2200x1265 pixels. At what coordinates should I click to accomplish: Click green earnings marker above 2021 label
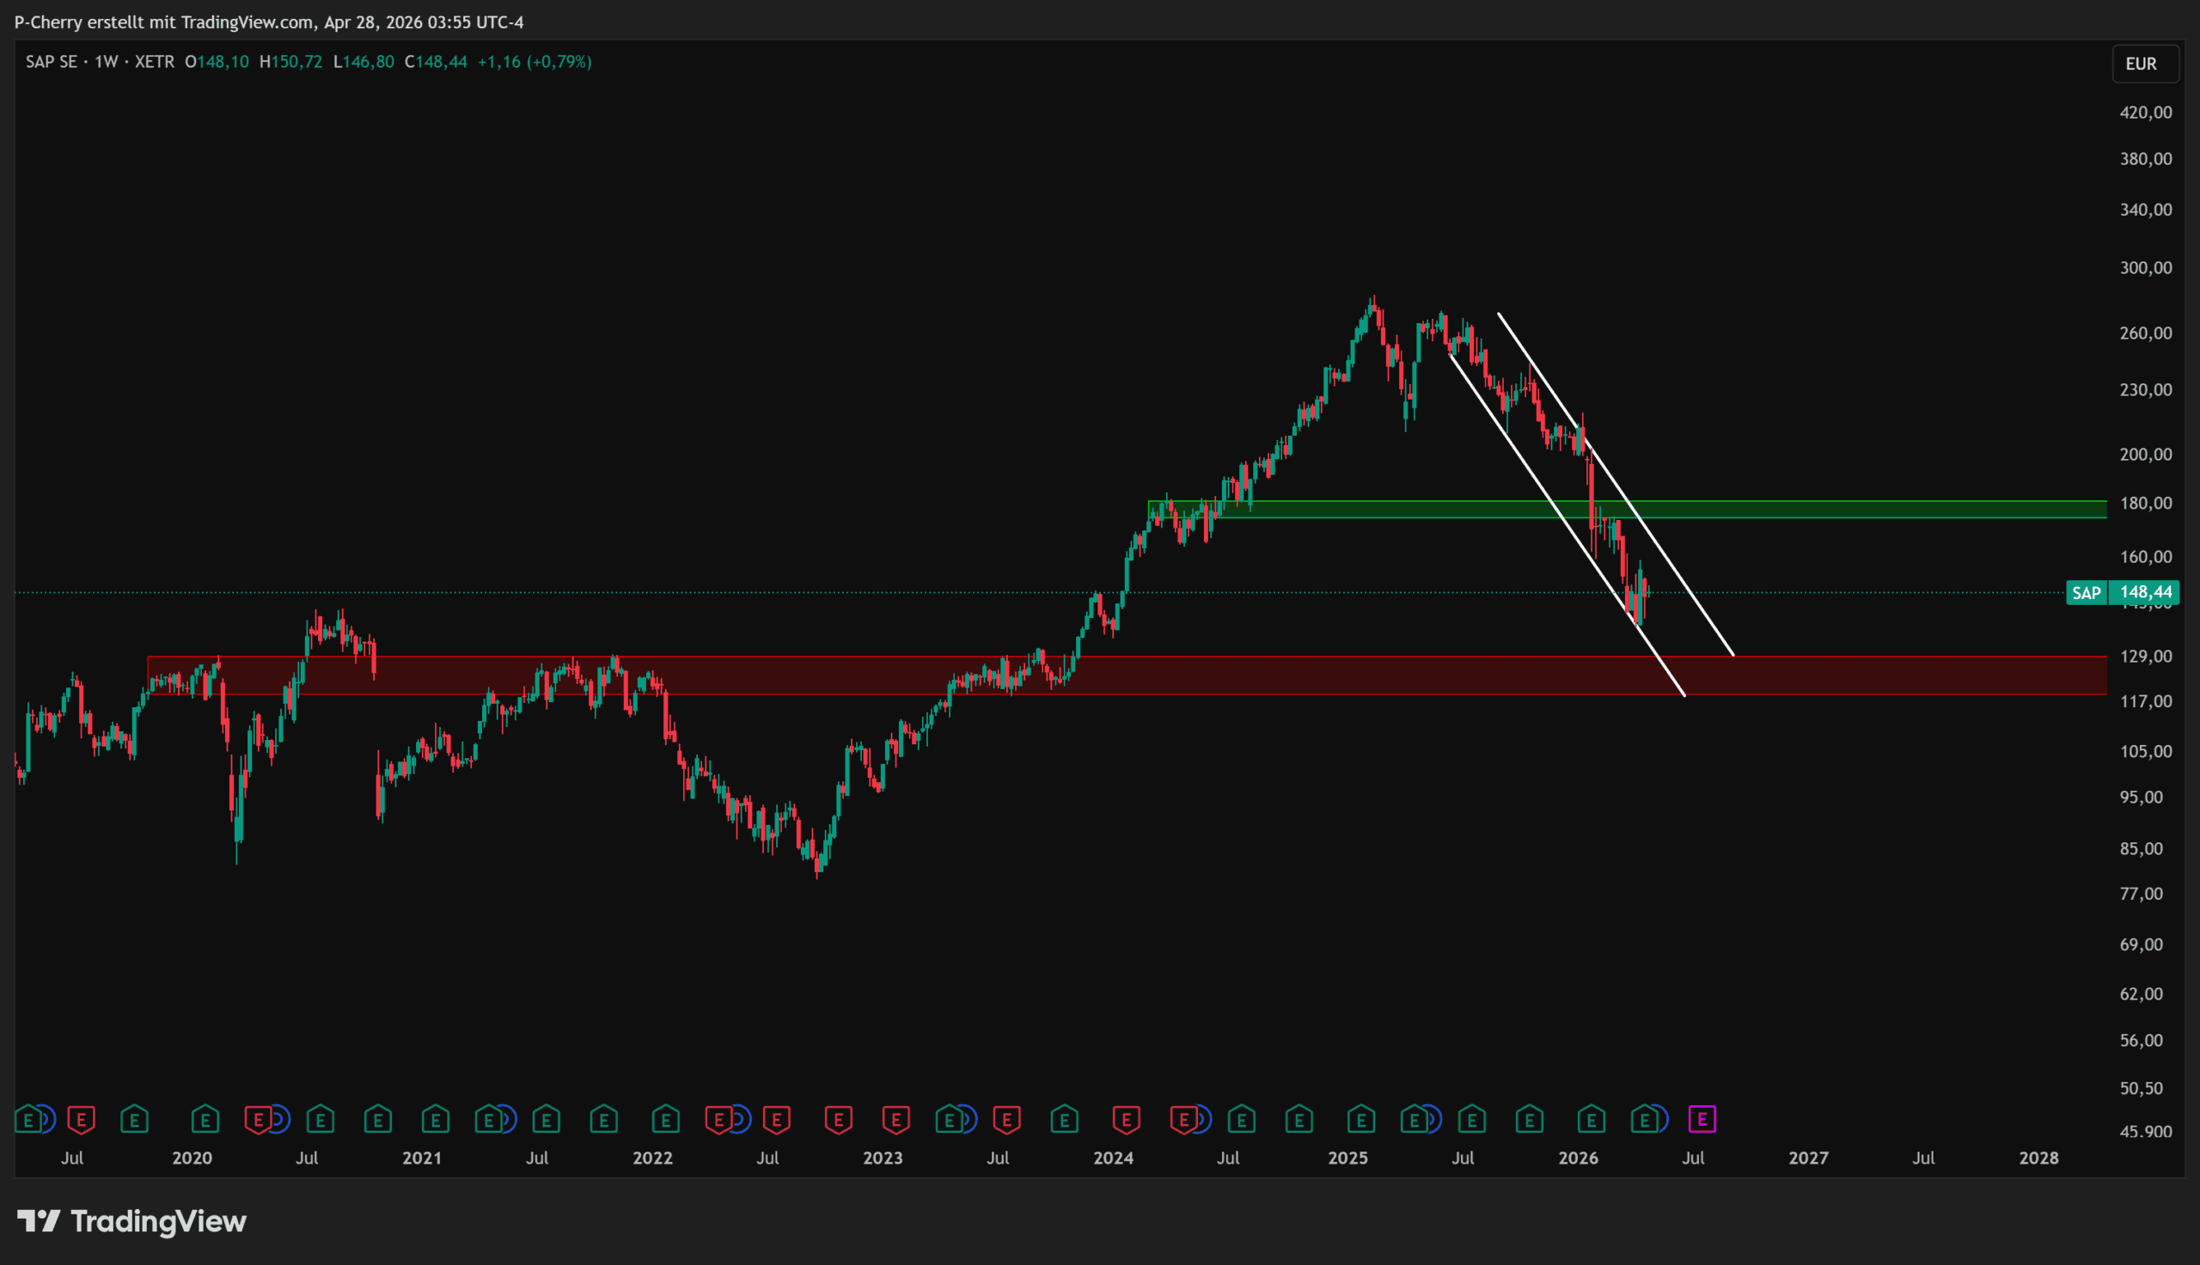click(x=435, y=1119)
